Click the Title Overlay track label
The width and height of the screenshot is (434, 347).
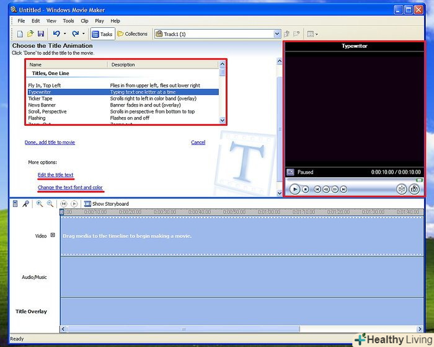pos(31,312)
